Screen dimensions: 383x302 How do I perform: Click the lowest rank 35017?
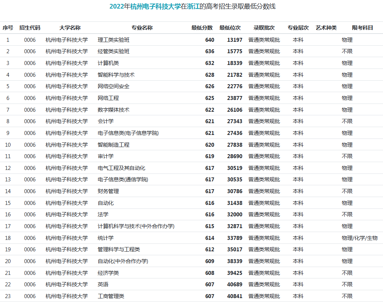[x=234, y=250]
